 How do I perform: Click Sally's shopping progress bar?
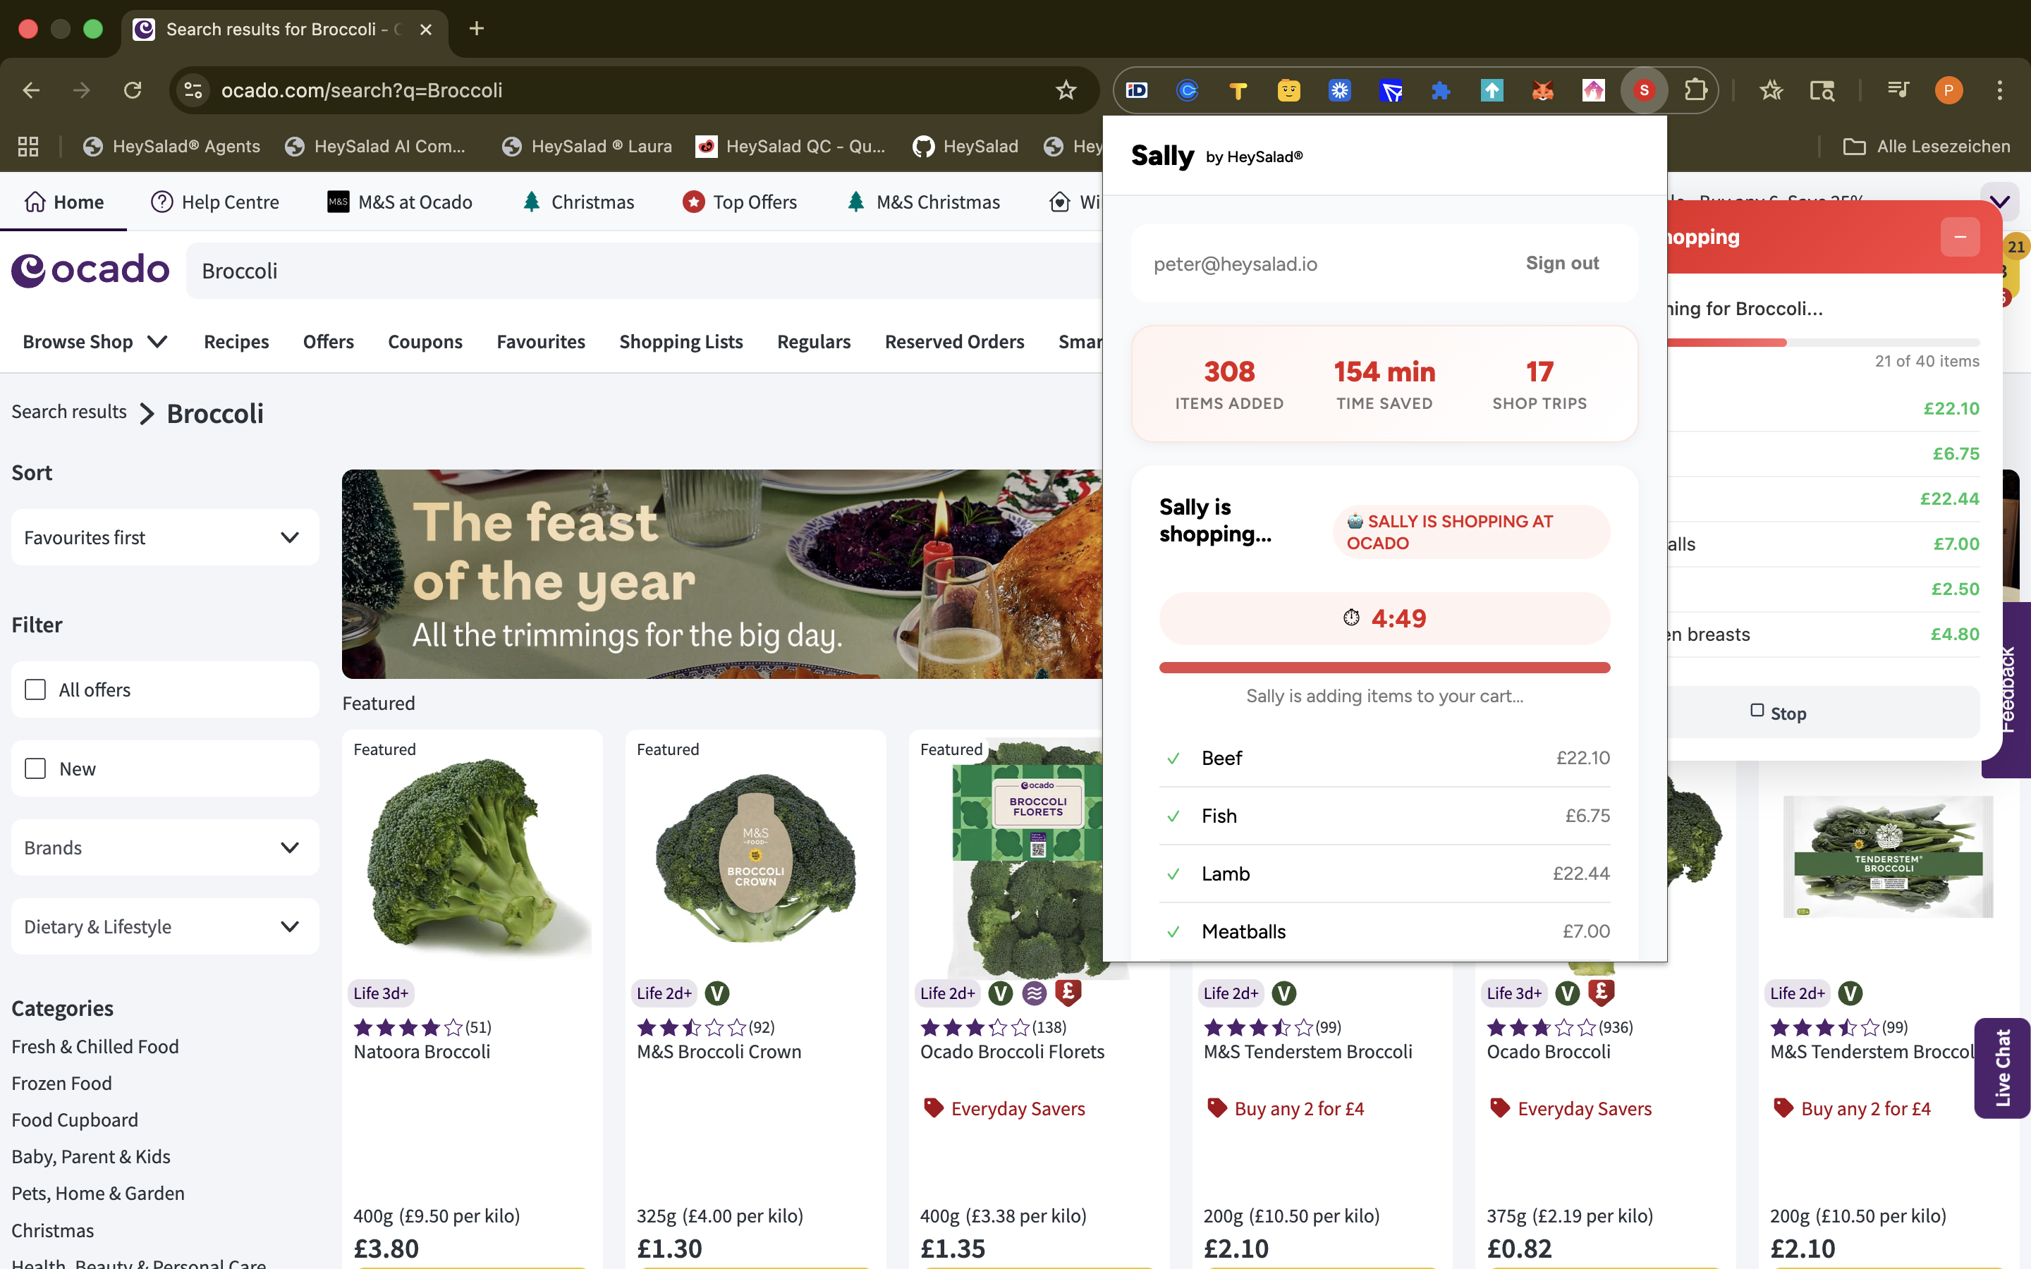1384,667
